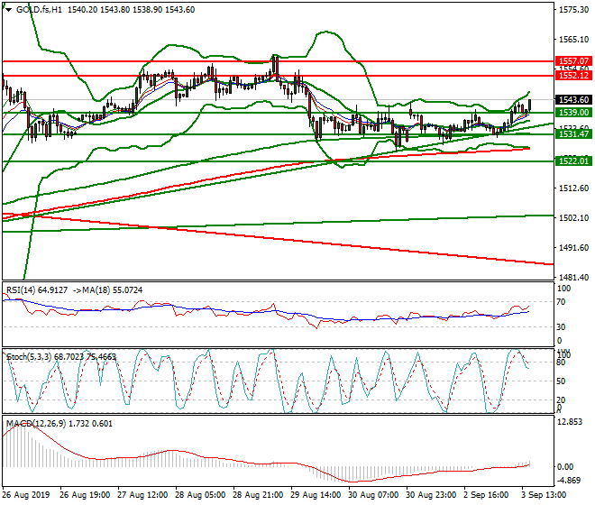Select the current price label 1543.60

[x=573, y=100]
